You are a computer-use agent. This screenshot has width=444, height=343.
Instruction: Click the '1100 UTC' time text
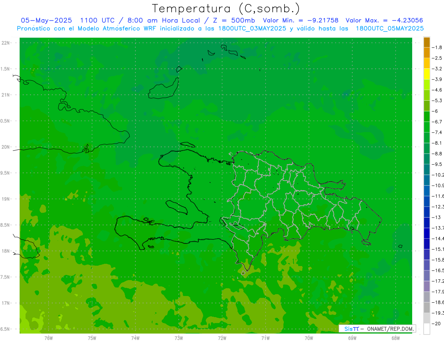point(97,20)
